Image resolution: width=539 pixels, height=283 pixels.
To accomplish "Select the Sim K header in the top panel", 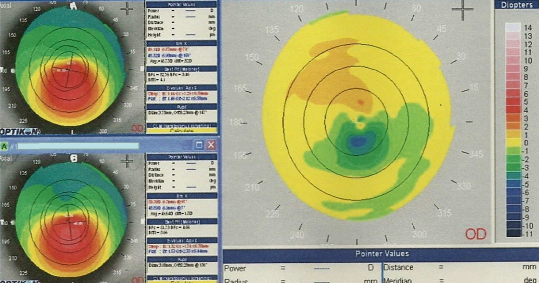I will tap(182, 43).
